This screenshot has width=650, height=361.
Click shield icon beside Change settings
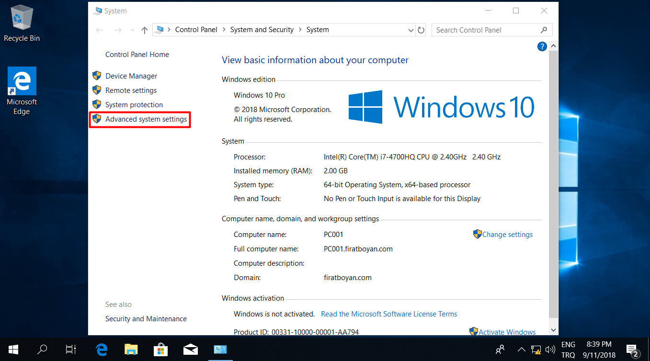(x=478, y=234)
